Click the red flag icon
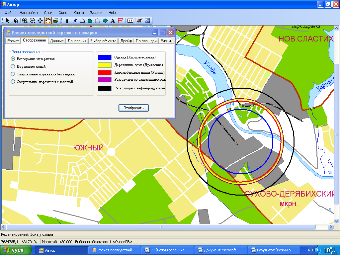The width and height of the screenshot is (340, 255). pos(120,21)
